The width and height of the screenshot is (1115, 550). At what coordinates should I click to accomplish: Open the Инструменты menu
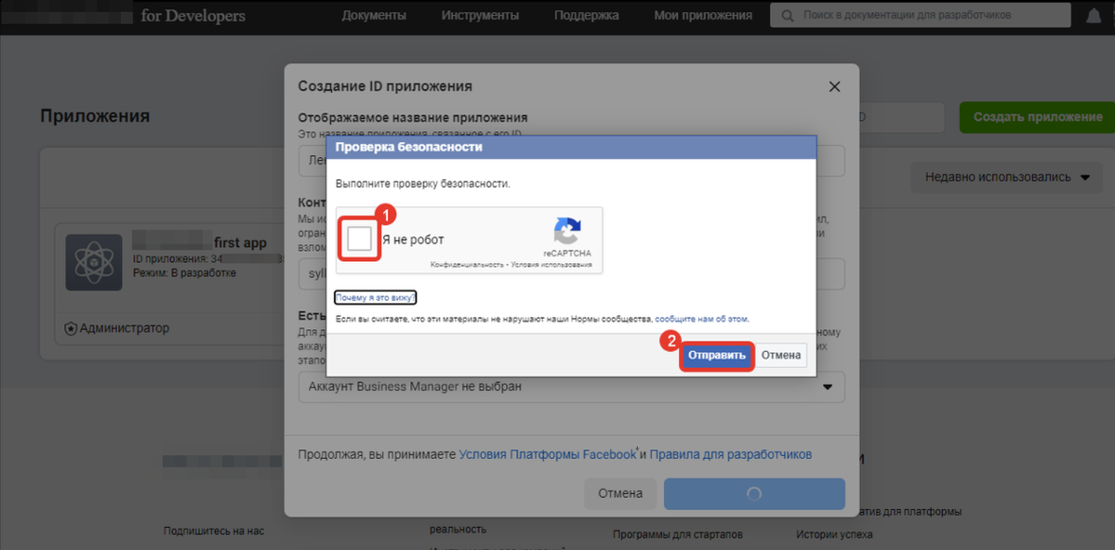click(x=480, y=16)
